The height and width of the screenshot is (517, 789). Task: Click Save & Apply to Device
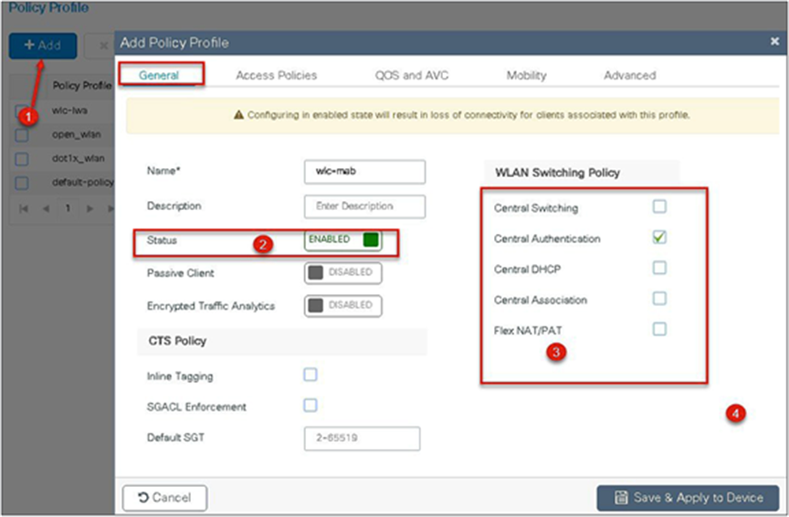(688, 498)
